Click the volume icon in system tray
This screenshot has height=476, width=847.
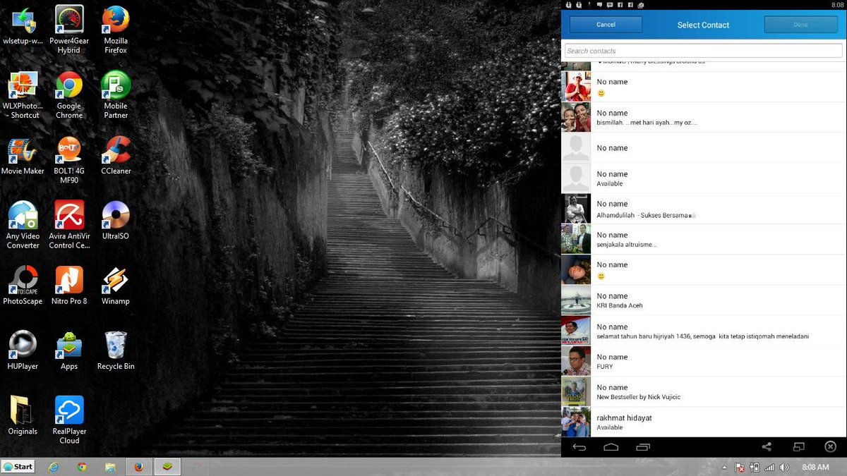pos(783,468)
